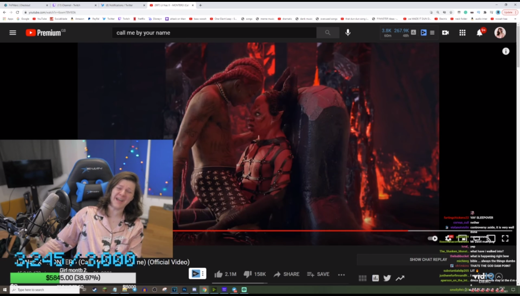Switch to the Notifications / Twitter tab
This screenshot has width=520, height=296.
pos(123,5)
